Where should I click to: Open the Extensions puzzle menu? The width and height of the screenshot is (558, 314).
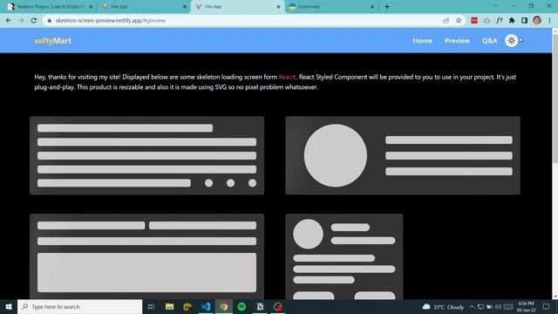pos(512,21)
